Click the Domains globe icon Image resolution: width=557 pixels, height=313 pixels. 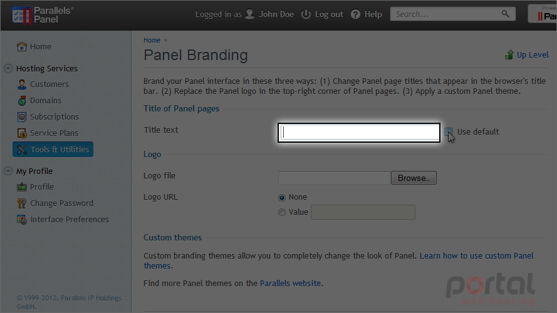click(x=22, y=101)
